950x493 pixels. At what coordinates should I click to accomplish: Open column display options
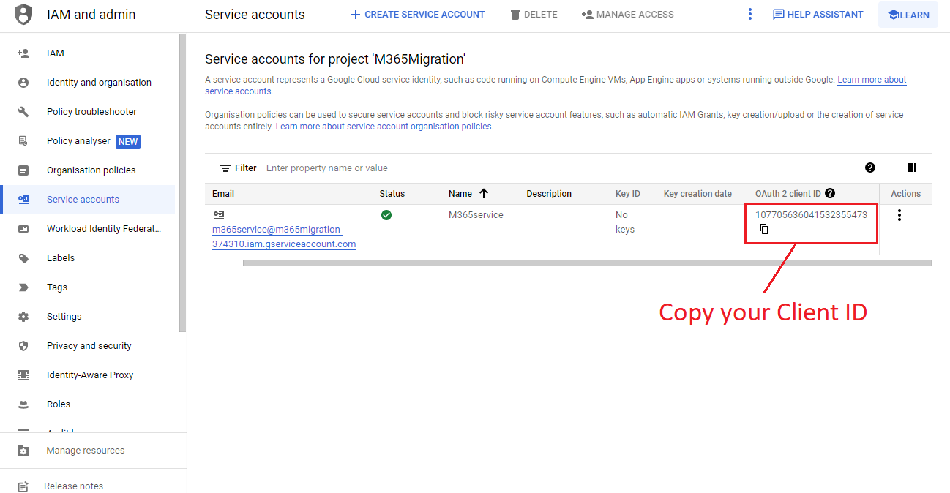coord(912,168)
